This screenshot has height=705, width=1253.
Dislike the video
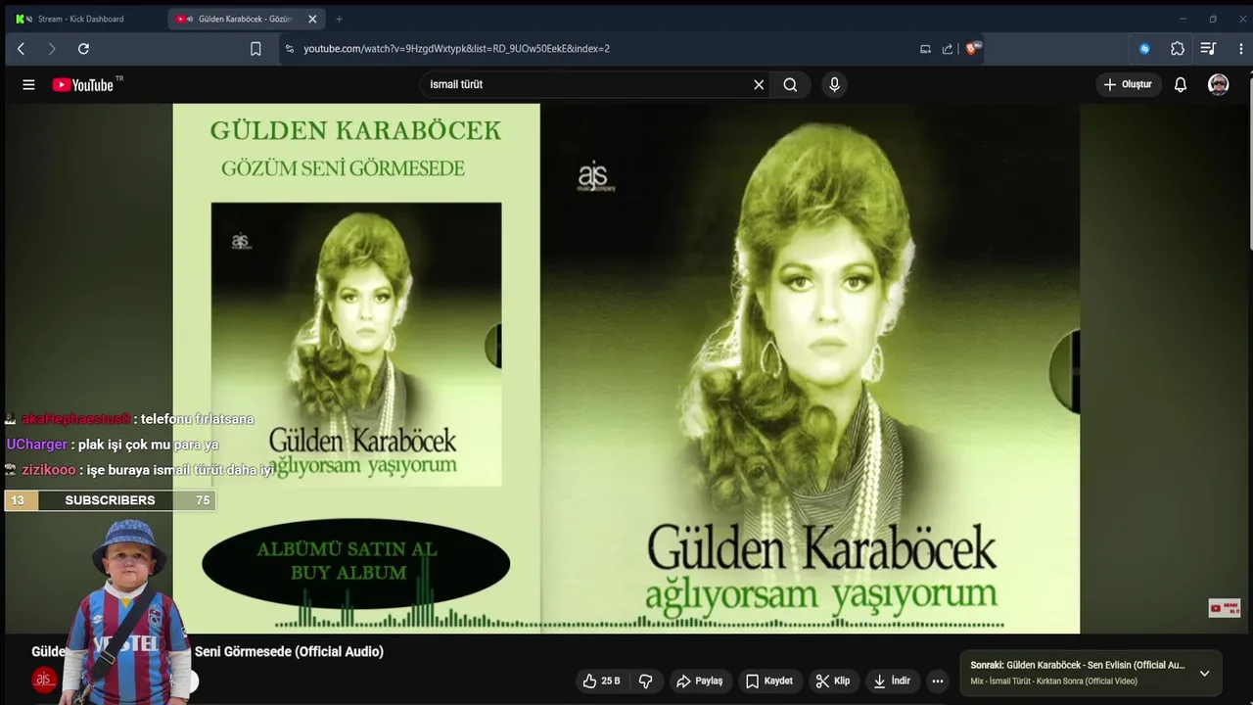point(645,681)
